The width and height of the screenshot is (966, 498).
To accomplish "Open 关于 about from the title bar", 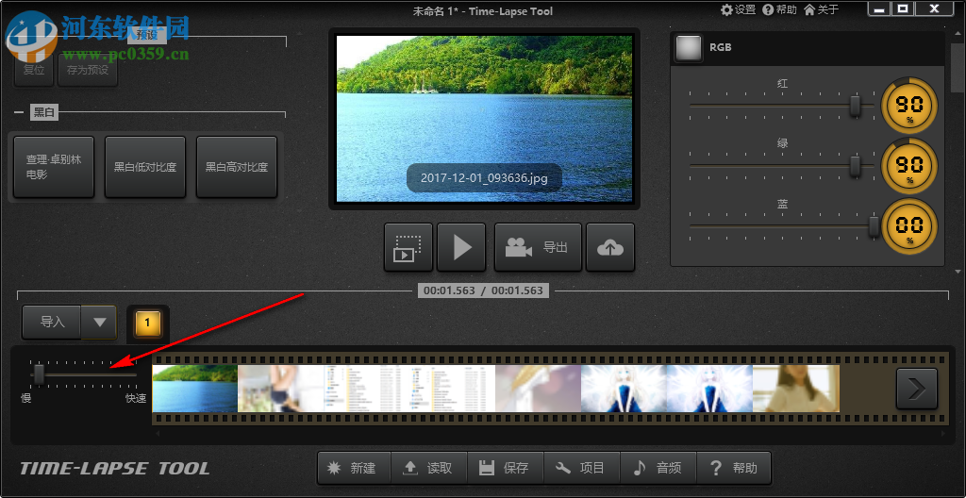I will click(x=822, y=9).
